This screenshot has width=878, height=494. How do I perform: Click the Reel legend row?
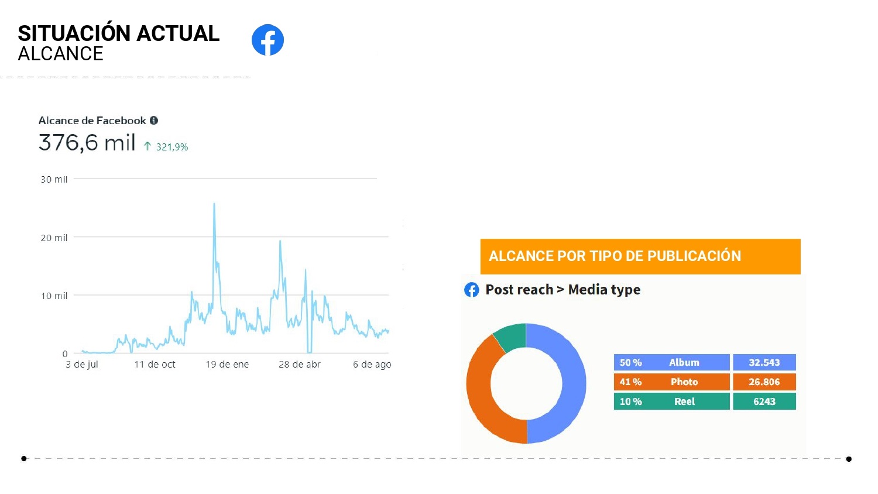point(671,402)
